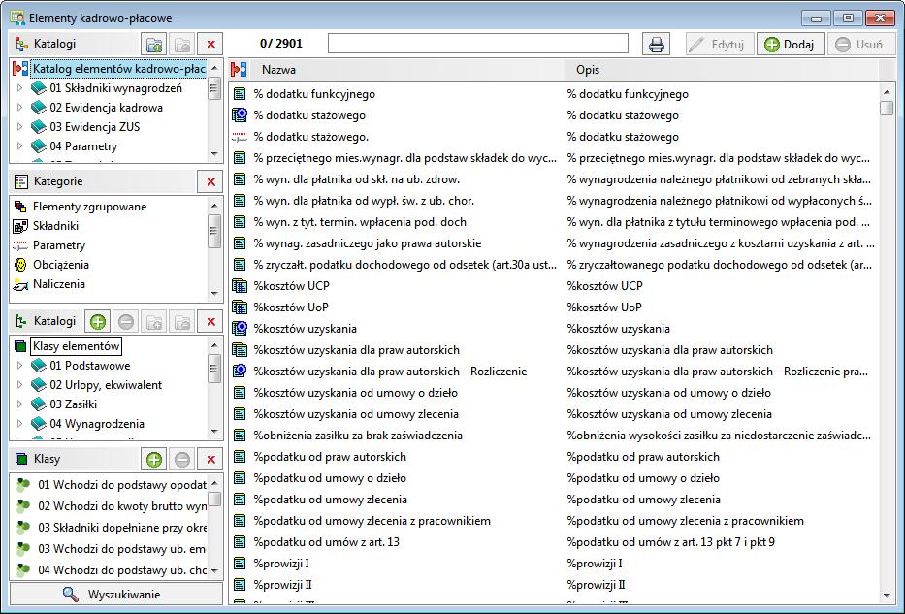This screenshot has width=905, height=614.
Task: Click the Naliczenia hand icon
Action: [x=20, y=284]
